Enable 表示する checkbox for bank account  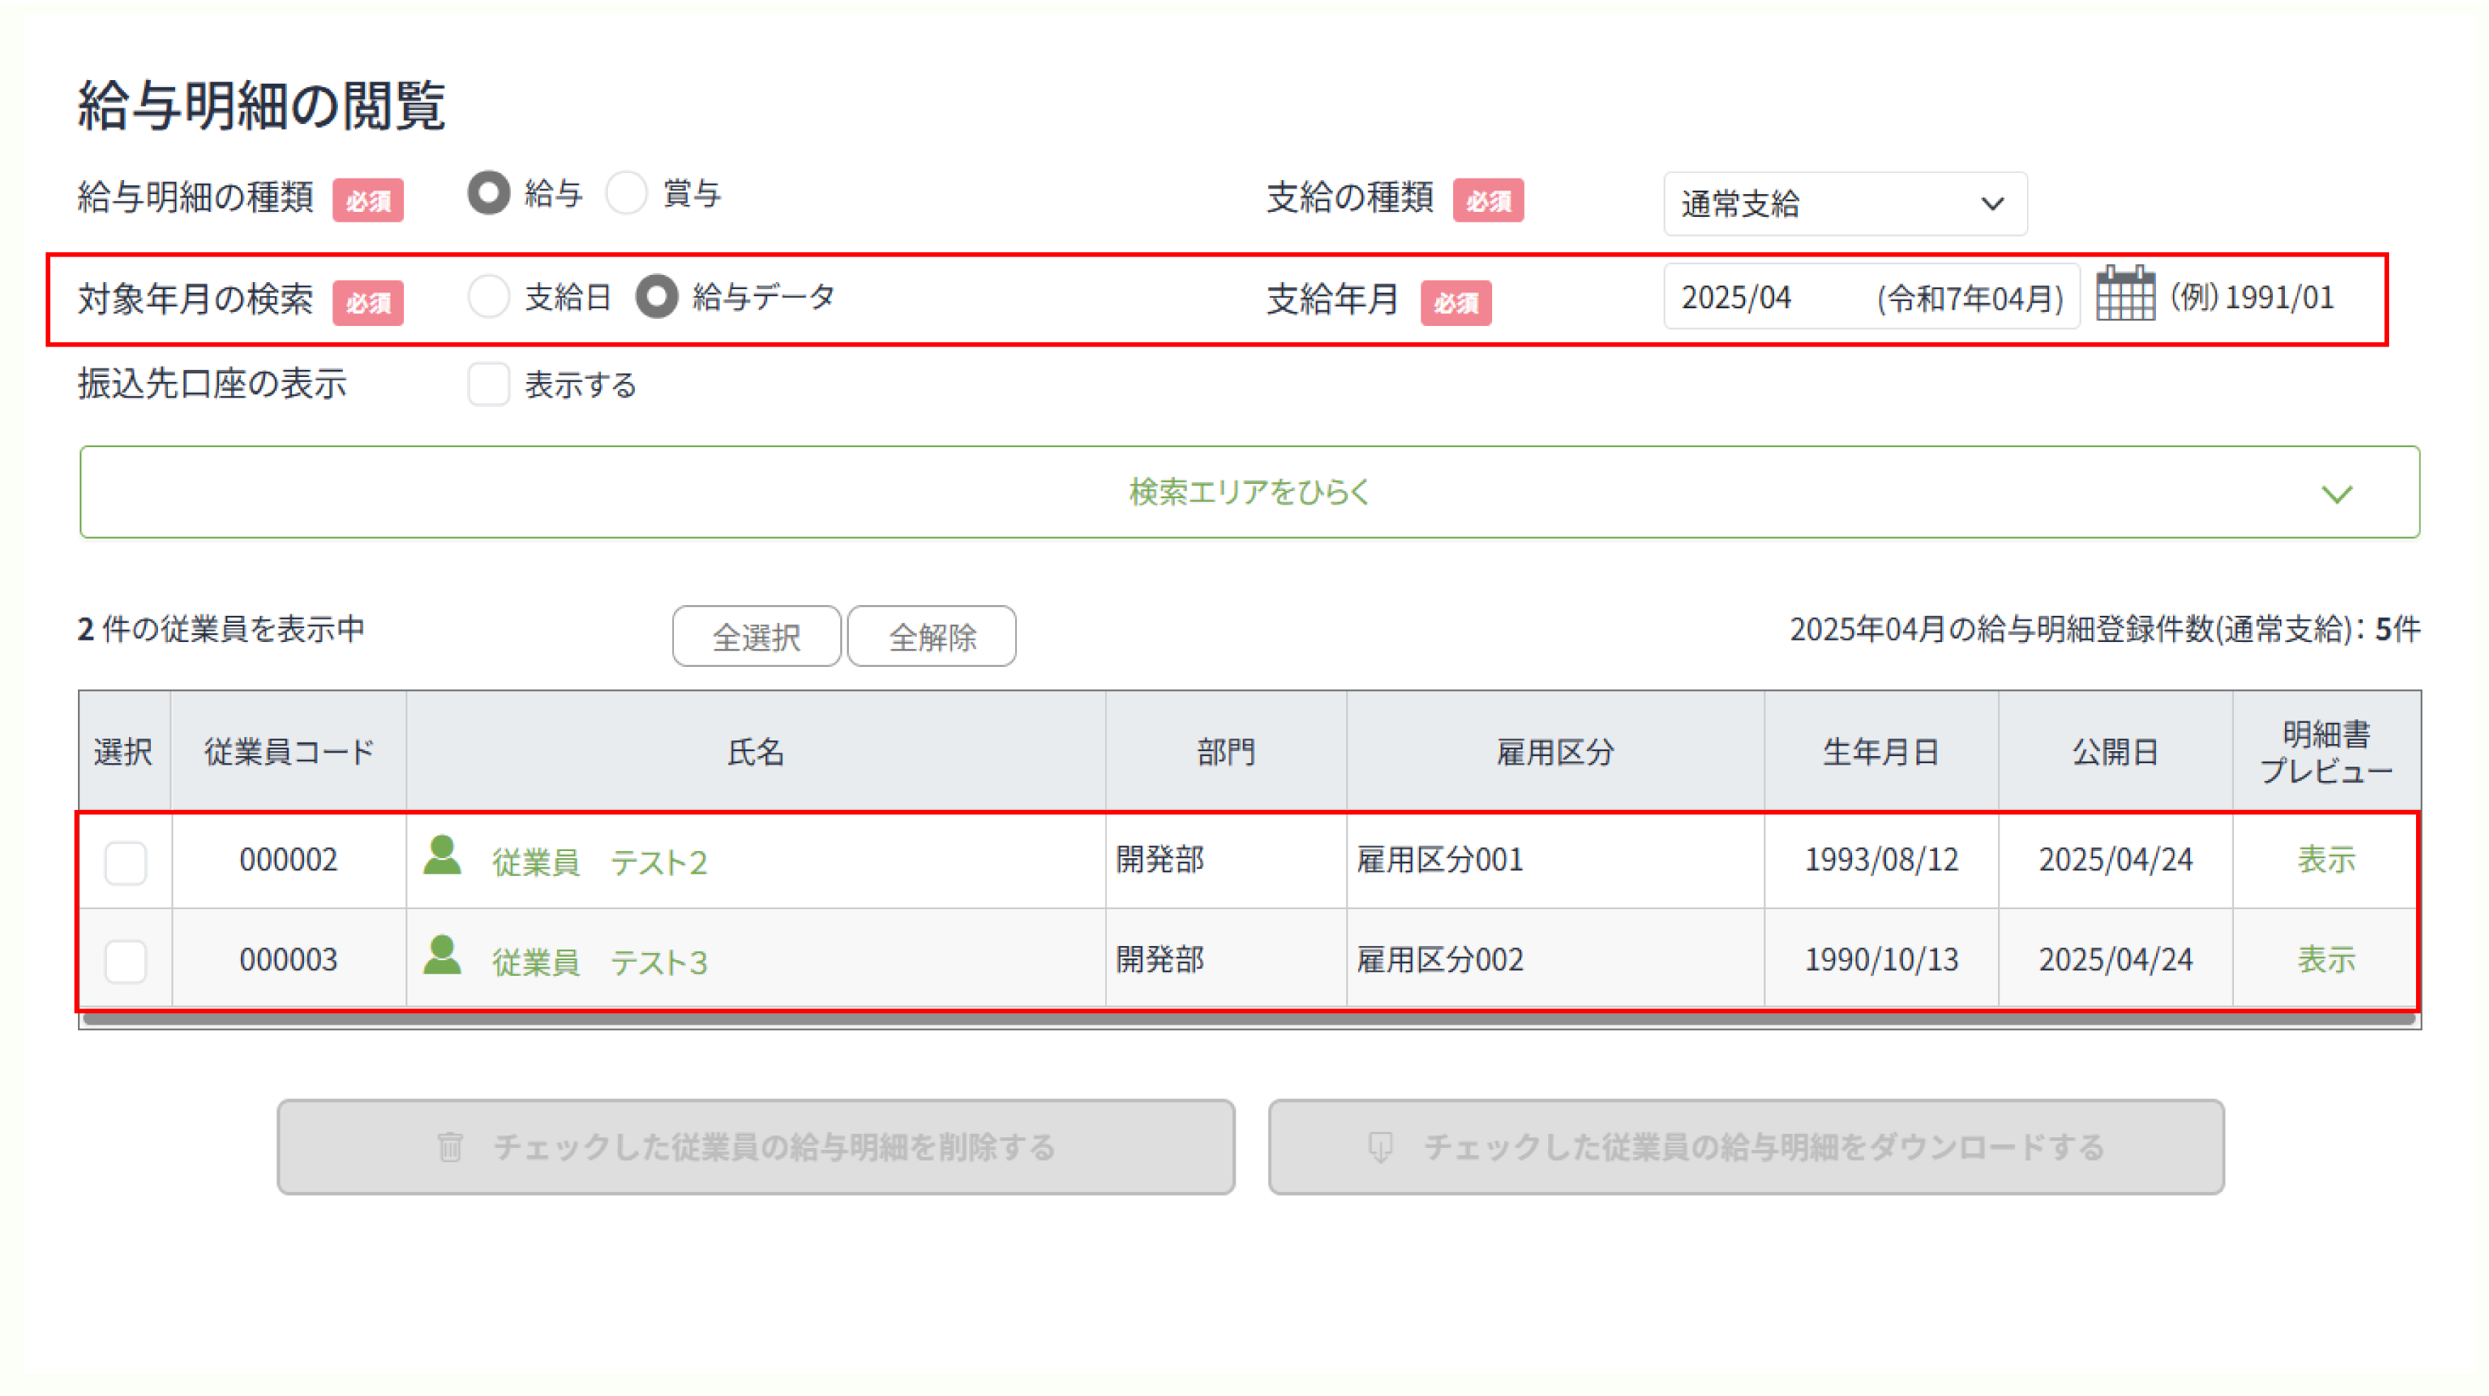click(x=489, y=385)
